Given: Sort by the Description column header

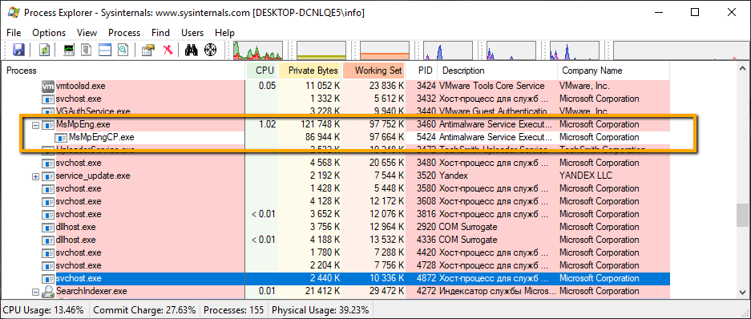Looking at the screenshot, I should tap(498, 71).
